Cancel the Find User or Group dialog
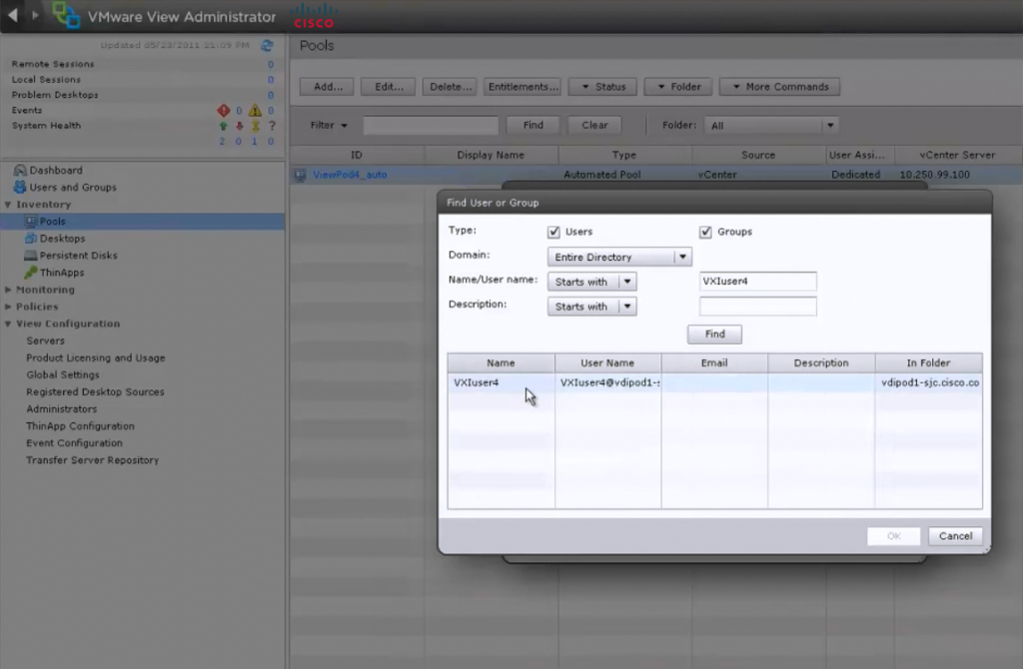1023x669 pixels. [955, 535]
